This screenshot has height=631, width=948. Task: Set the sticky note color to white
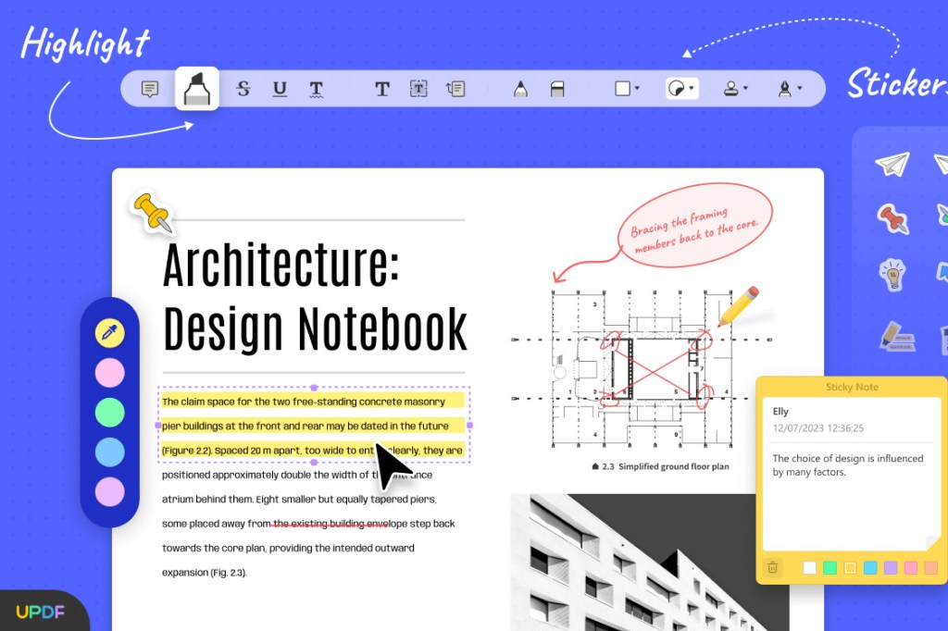[x=809, y=567]
